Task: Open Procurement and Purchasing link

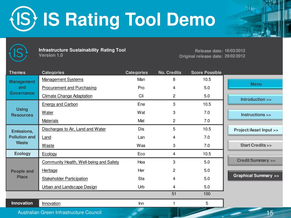Action: [69, 88]
